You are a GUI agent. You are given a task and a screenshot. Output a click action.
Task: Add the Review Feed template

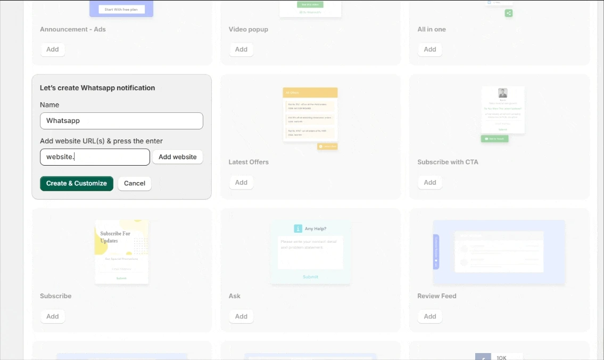pyautogui.click(x=430, y=316)
